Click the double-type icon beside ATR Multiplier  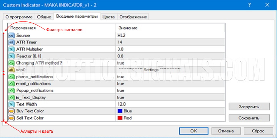[12, 49]
